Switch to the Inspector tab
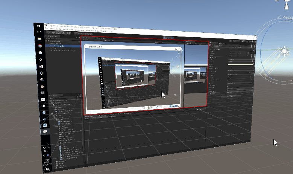 213,43
